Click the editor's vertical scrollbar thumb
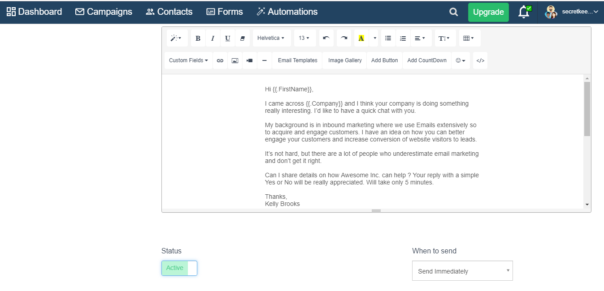604x291 pixels. tap(587, 109)
